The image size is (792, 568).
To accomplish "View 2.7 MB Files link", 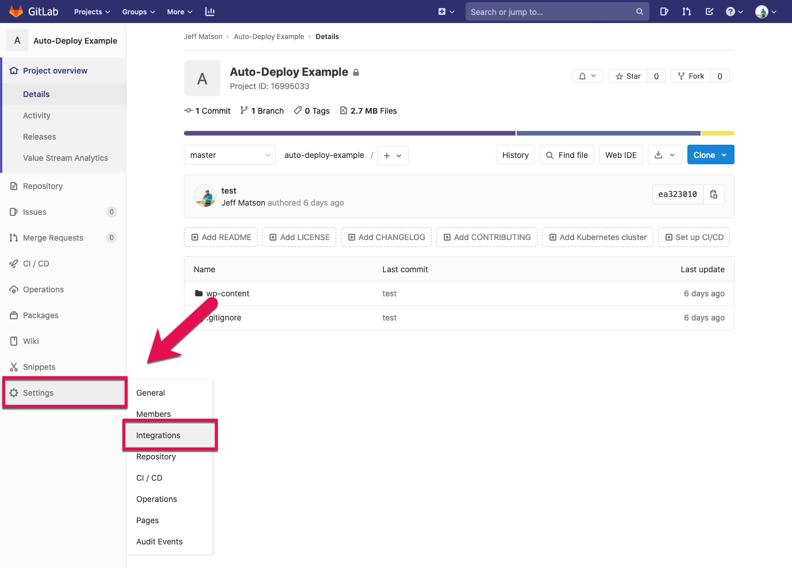I will pos(368,111).
